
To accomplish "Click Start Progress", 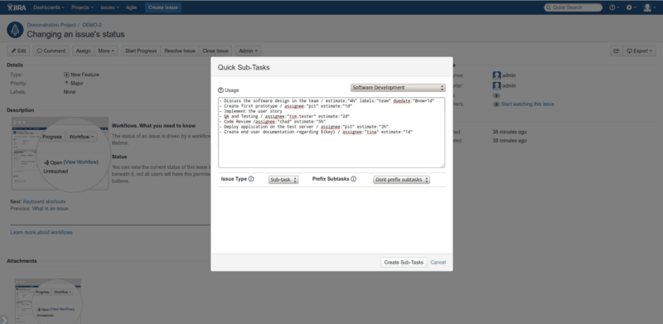I will 141,51.
